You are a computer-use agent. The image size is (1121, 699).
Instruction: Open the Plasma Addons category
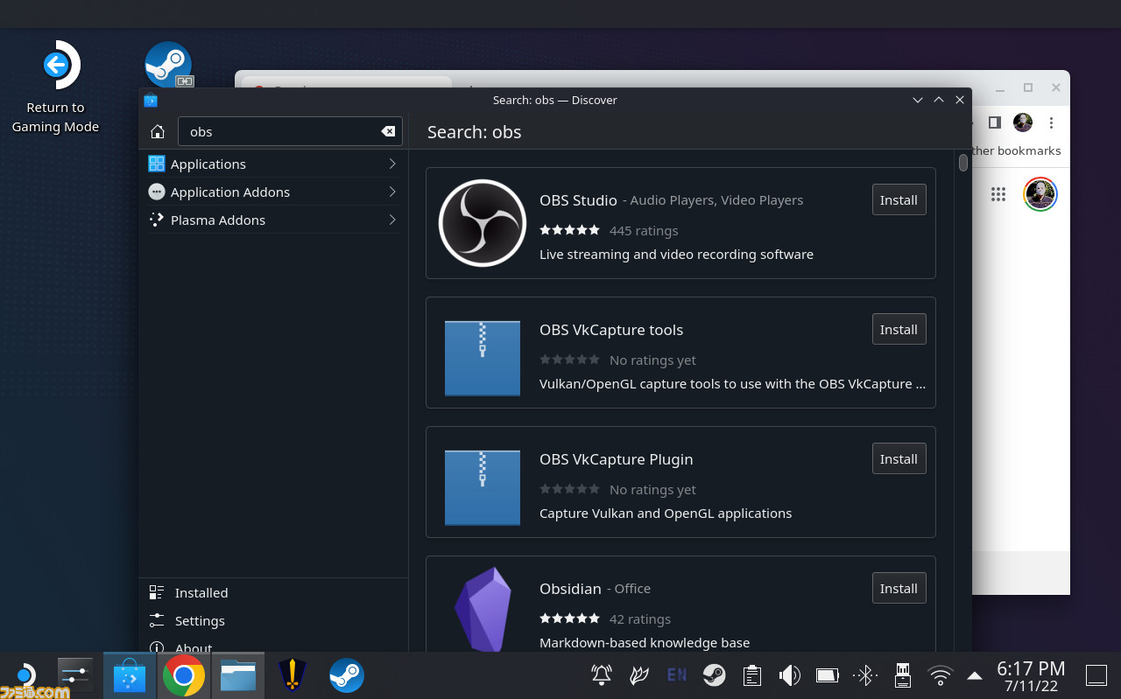(272, 220)
